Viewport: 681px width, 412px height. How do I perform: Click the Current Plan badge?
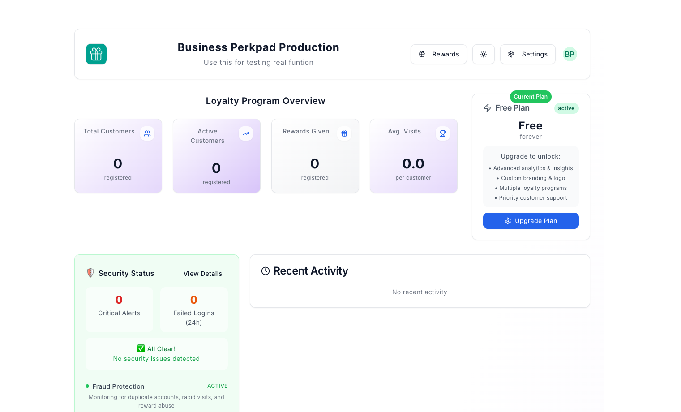531,97
